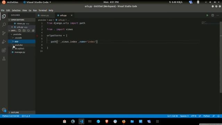Click youtube in the breadcrumb path
Screen dimensions: 222x125
[42, 20]
